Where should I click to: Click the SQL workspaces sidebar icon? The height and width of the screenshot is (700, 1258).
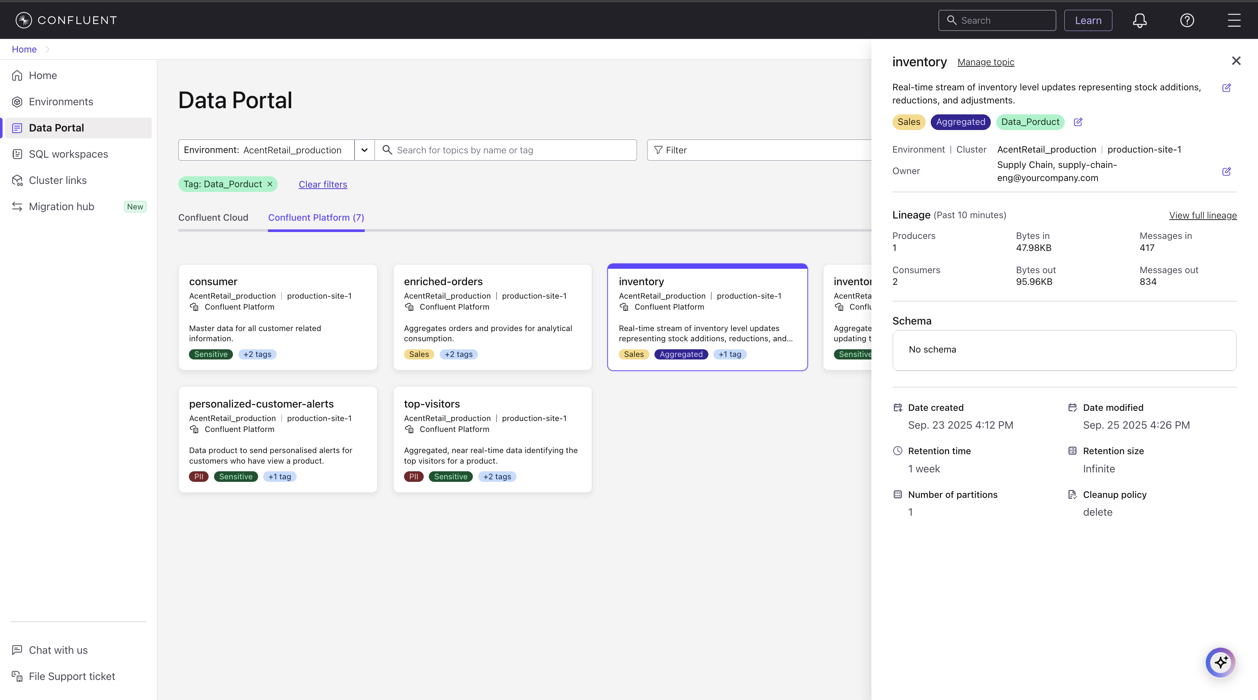(x=17, y=154)
